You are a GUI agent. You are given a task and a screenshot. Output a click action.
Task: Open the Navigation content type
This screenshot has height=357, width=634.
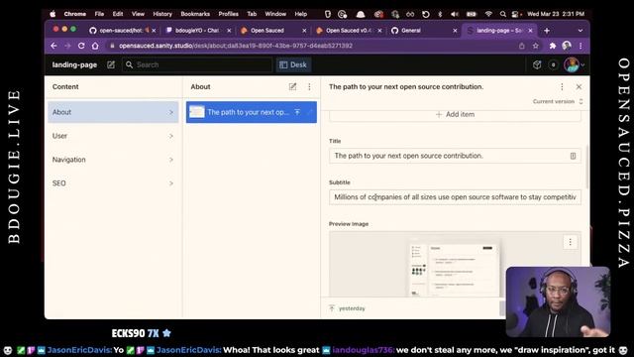(x=113, y=160)
